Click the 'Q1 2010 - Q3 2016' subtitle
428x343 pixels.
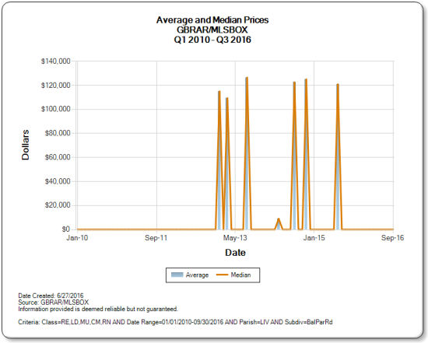212,40
